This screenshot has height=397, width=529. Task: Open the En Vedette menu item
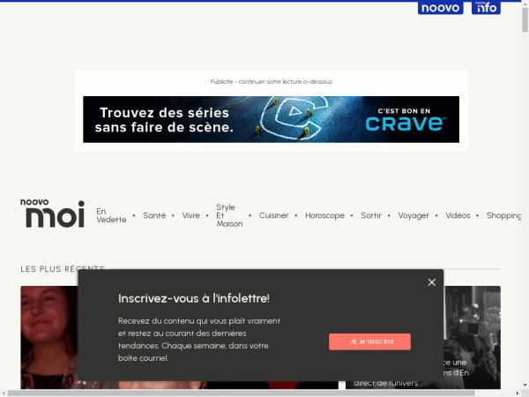[x=111, y=215]
